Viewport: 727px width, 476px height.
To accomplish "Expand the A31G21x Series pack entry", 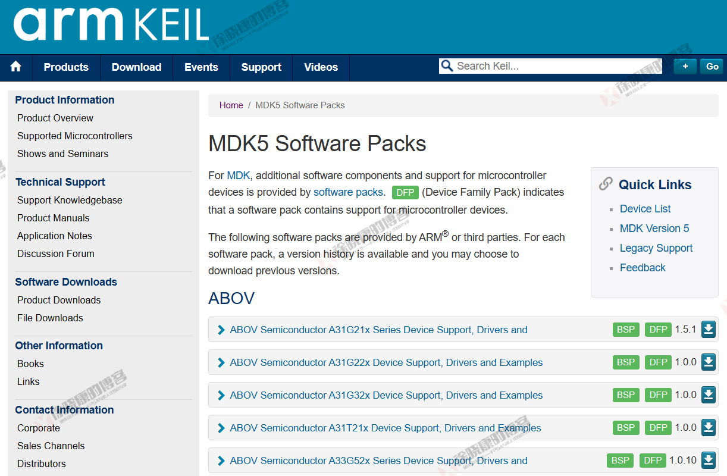I will (x=220, y=329).
